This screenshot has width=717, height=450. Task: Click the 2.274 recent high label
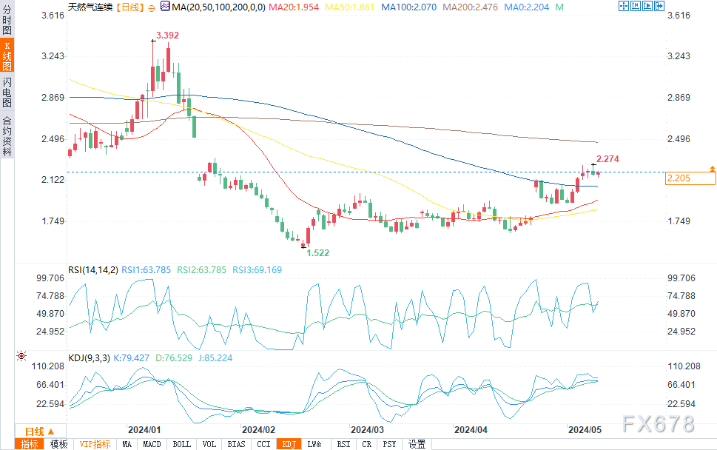coord(607,158)
